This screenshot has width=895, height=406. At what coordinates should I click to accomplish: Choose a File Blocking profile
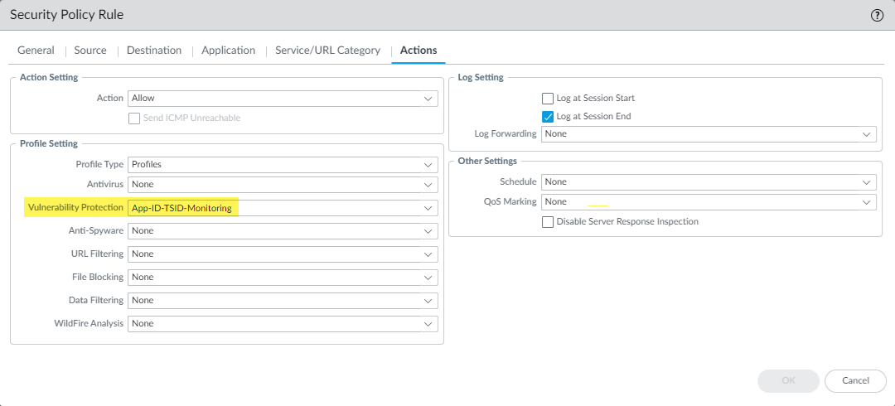click(283, 278)
